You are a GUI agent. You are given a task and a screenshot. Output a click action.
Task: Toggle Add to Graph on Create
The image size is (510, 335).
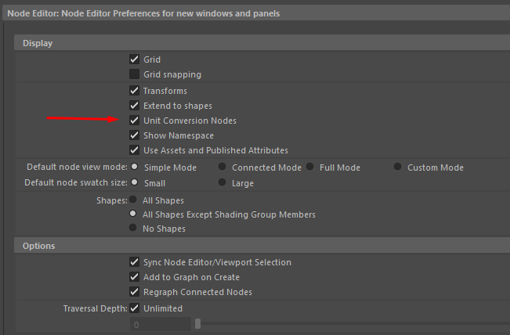coord(134,277)
